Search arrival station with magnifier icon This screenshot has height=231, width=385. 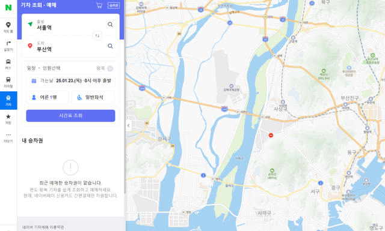pyautogui.click(x=110, y=46)
